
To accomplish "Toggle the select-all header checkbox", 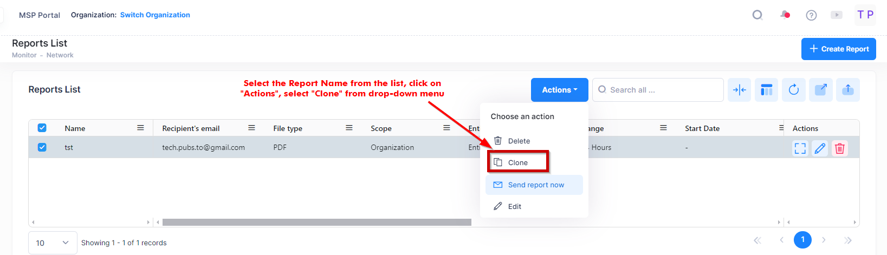I will coord(42,128).
